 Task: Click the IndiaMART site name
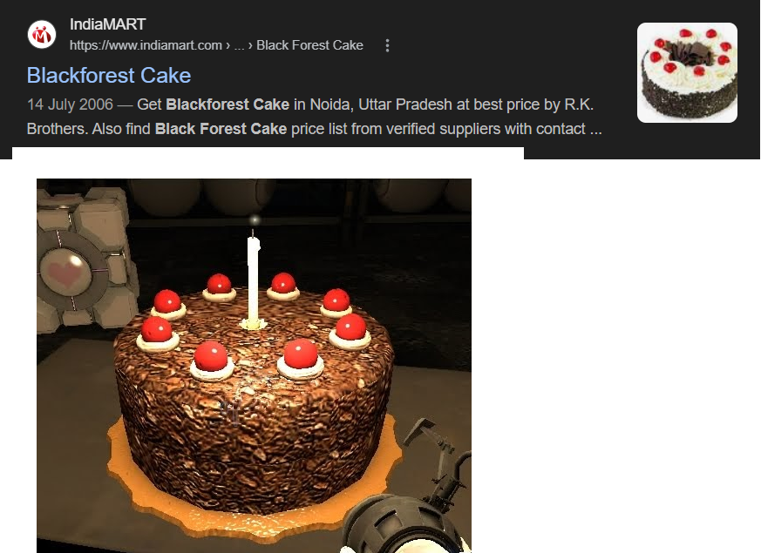pos(108,24)
